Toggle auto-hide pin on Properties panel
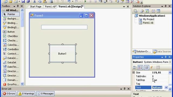Viewport: 173px width, 97px height. [x=166, y=57]
